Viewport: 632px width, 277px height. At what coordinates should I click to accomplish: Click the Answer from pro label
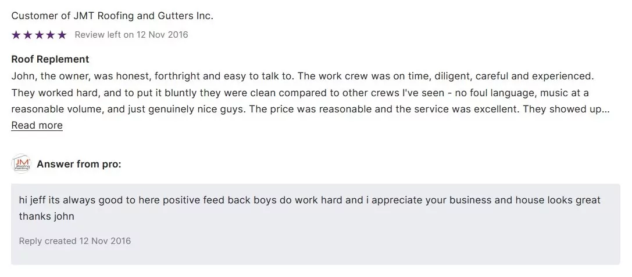(x=79, y=164)
